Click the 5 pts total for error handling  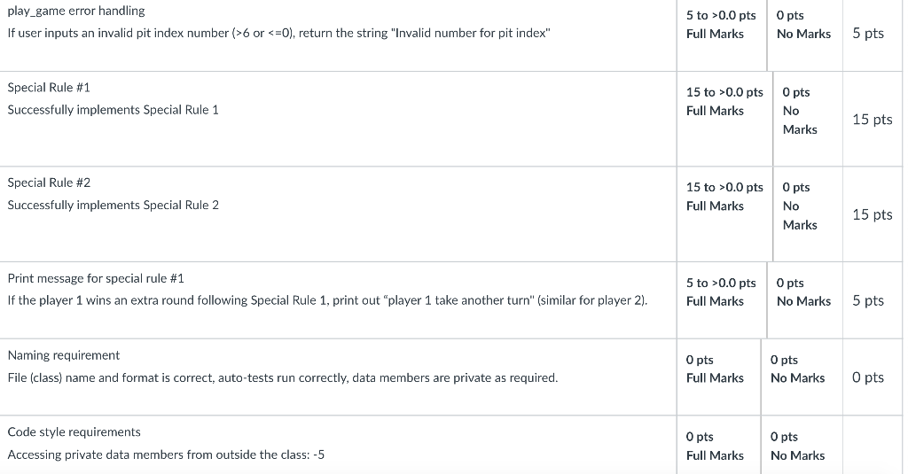[868, 33]
